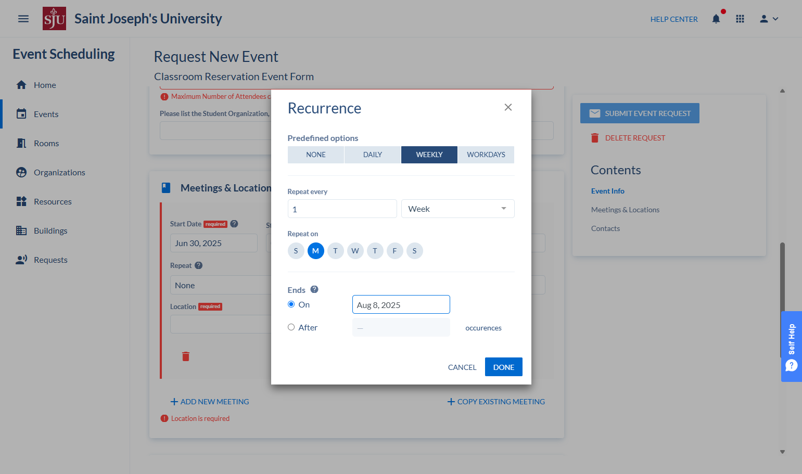Screen dimensions: 802x474
Task: Click the help icon beside Start Date
Action: click(234, 224)
